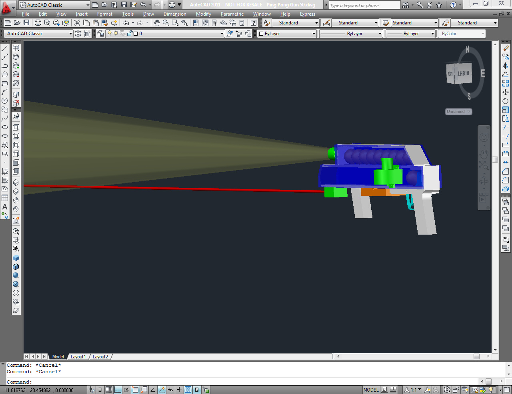Open the Layer Properties Manager icon

click(100, 34)
